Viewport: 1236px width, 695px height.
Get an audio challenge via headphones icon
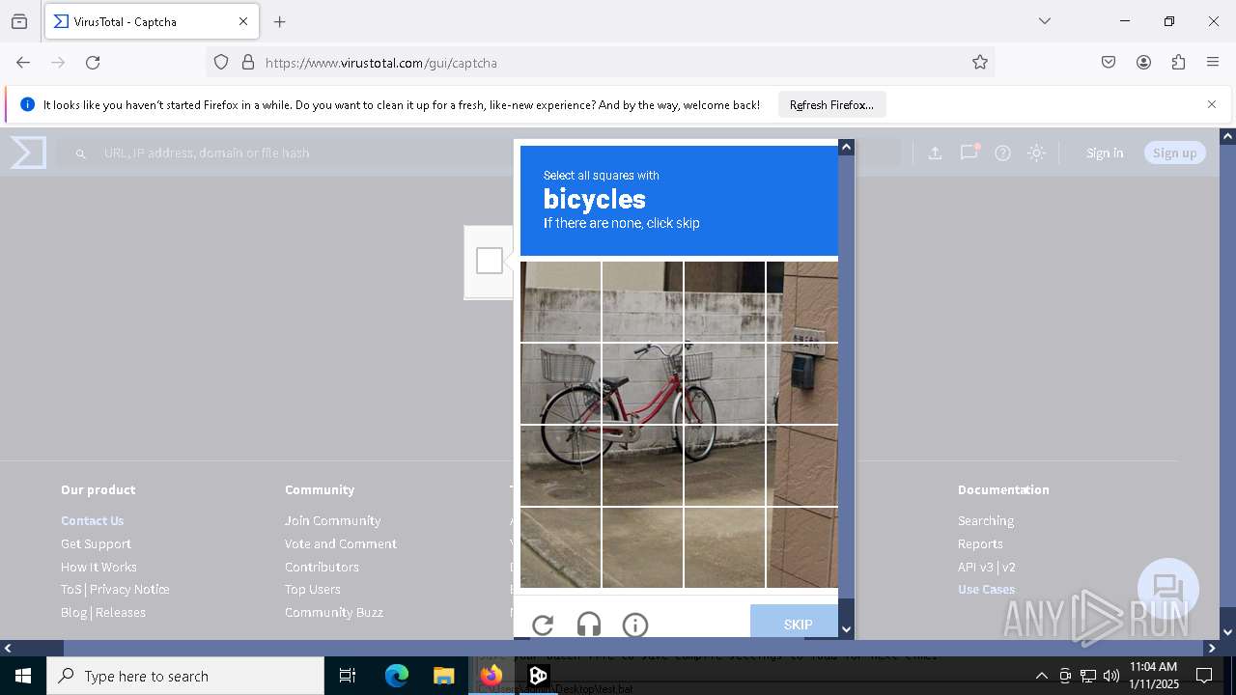click(589, 625)
